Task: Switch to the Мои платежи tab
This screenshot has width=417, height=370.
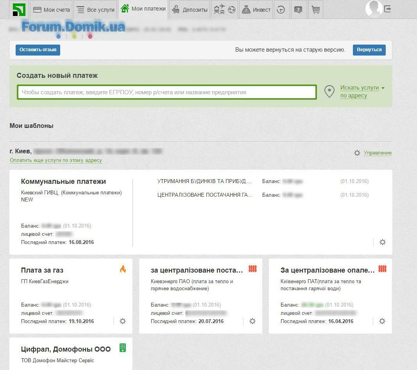Action: click(143, 9)
